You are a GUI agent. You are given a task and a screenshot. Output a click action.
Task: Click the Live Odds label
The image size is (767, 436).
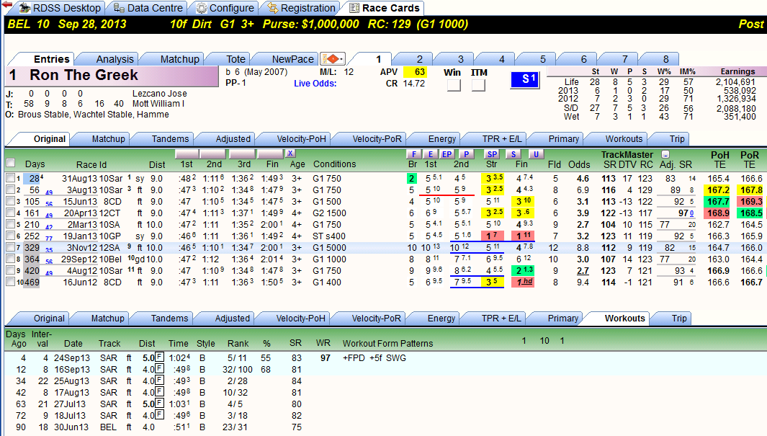[x=315, y=84]
